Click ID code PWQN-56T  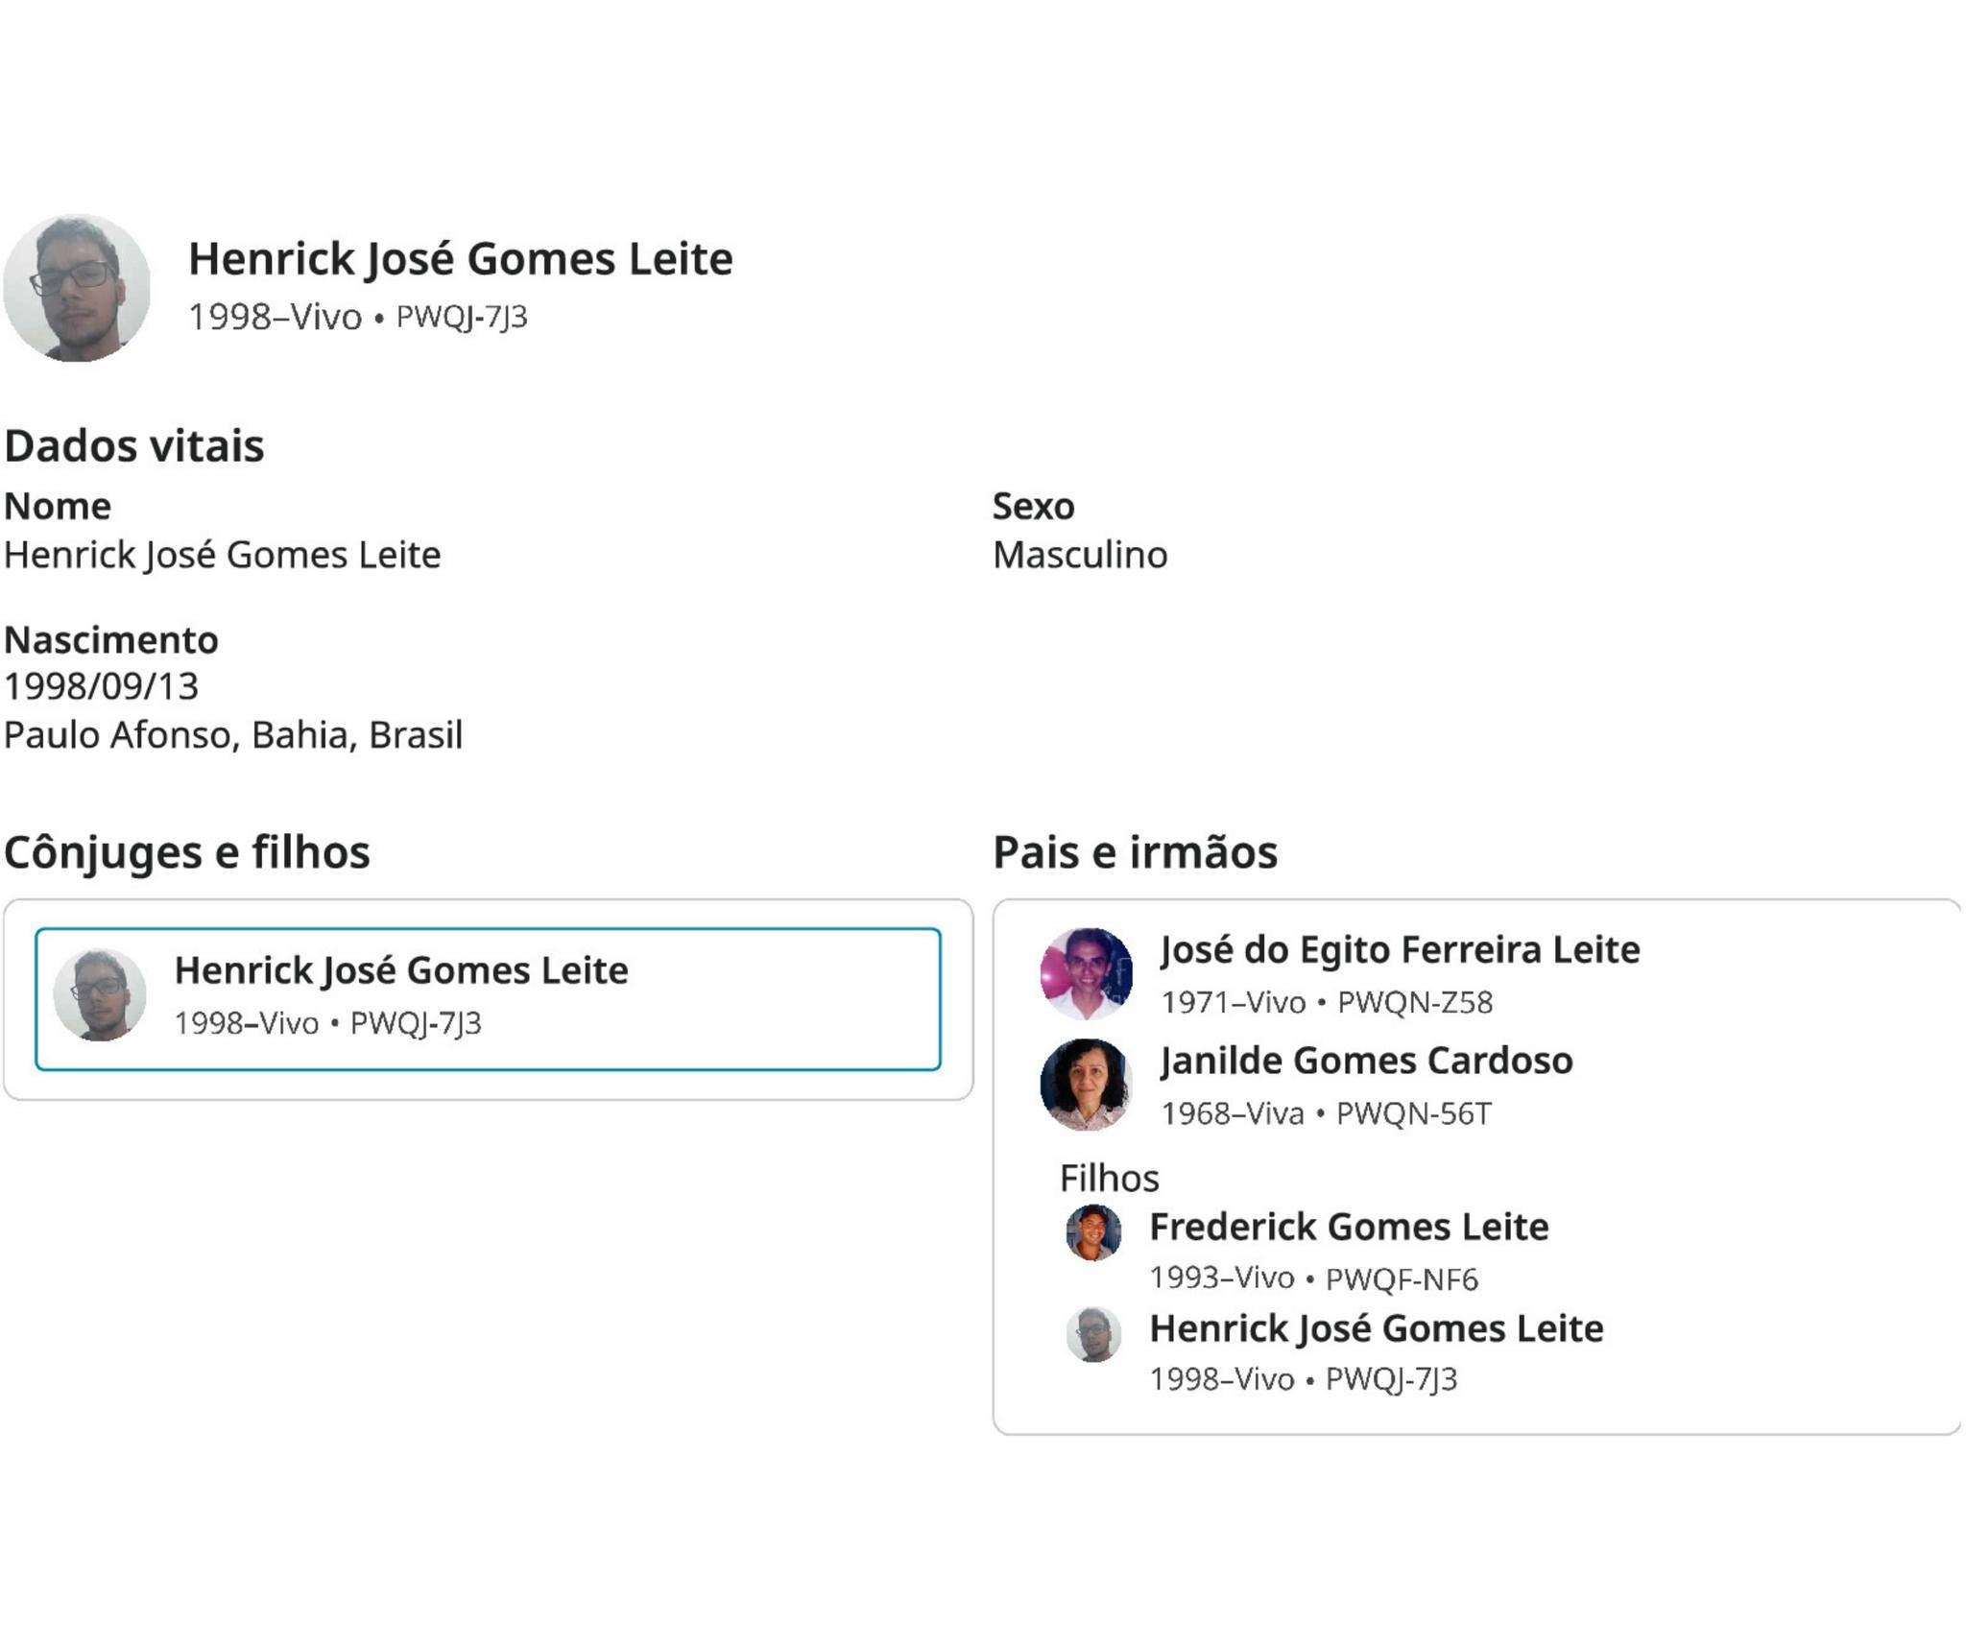tap(1413, 1113)
